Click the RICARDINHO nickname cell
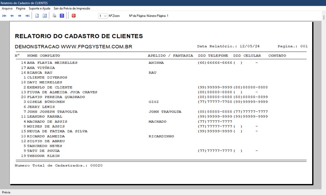Viewport: 326px width, 195px height. point(161,136)
